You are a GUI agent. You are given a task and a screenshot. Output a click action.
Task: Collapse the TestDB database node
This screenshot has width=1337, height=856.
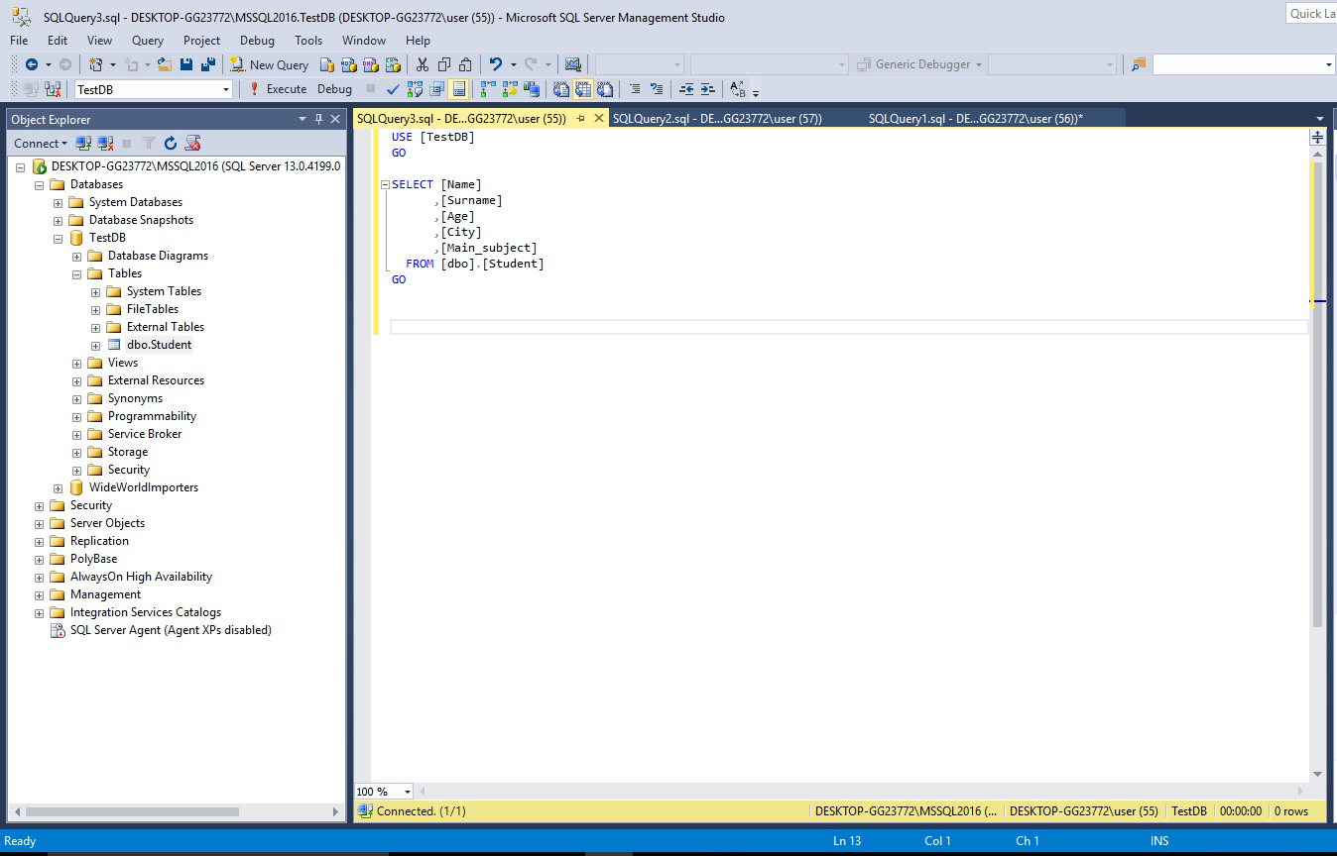[58, 238]
